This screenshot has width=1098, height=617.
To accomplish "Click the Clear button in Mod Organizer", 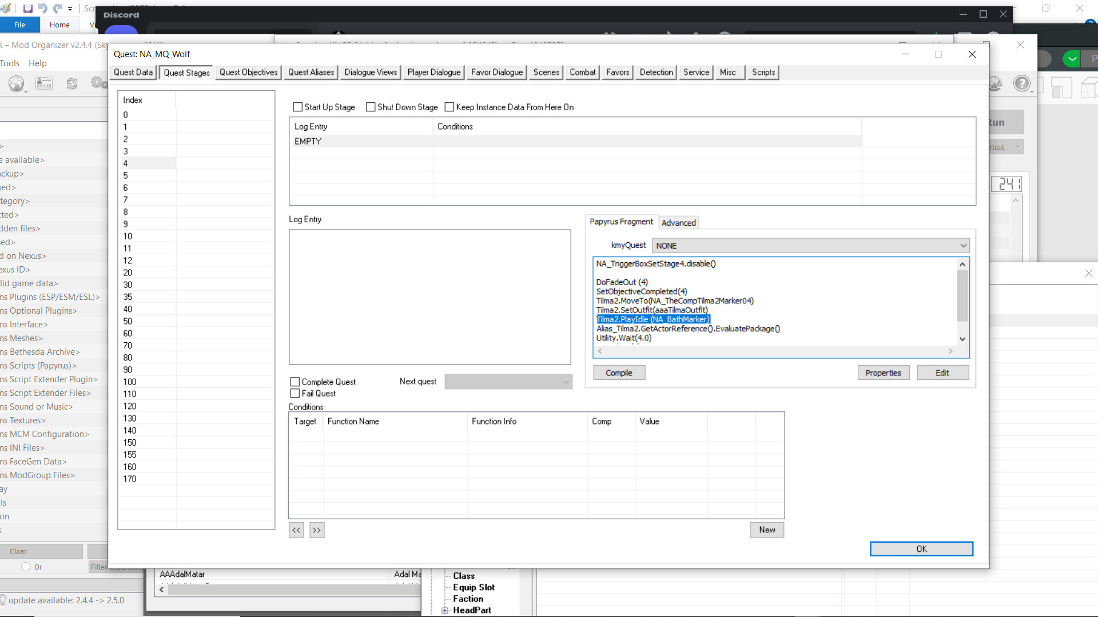I will 41,551.
